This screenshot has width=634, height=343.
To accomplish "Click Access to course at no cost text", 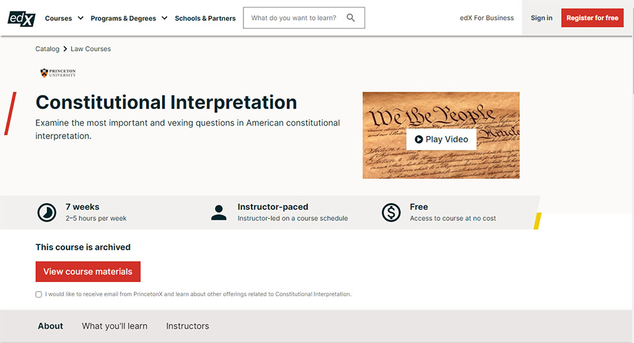I will 453,218.
